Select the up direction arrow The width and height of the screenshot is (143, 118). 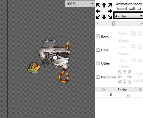104,5
